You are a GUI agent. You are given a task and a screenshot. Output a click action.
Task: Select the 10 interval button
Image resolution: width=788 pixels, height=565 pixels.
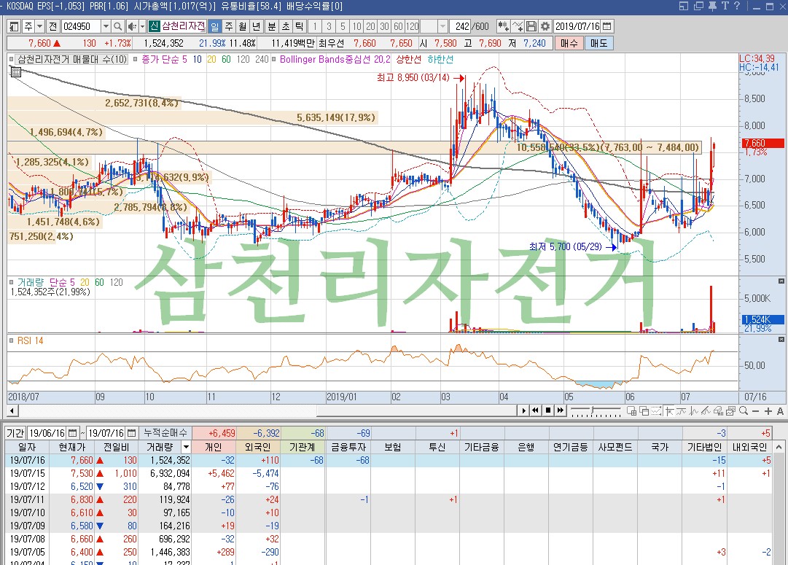point(356,26)
